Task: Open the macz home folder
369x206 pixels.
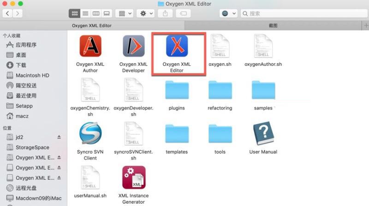Action: pos(18,116)
